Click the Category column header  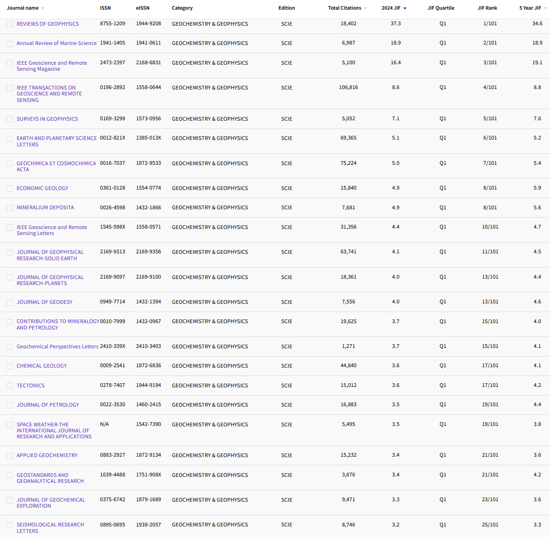182,8
